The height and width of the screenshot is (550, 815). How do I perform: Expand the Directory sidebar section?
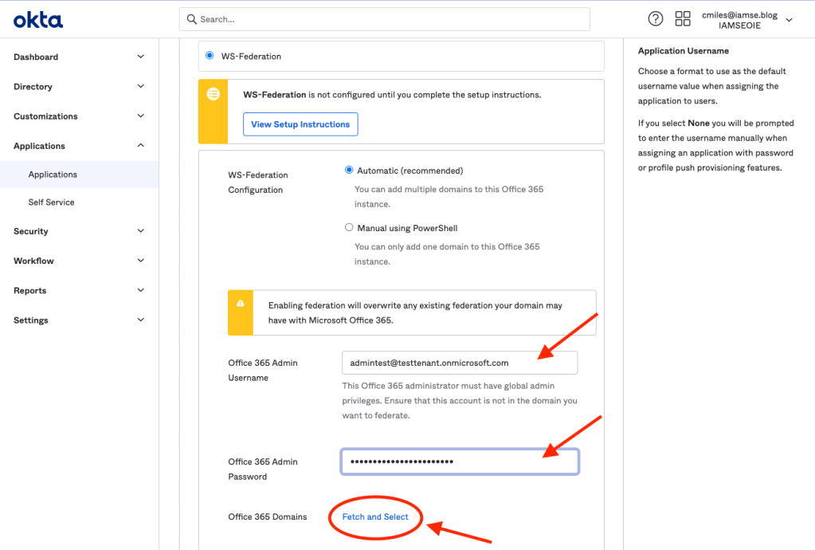79,86
